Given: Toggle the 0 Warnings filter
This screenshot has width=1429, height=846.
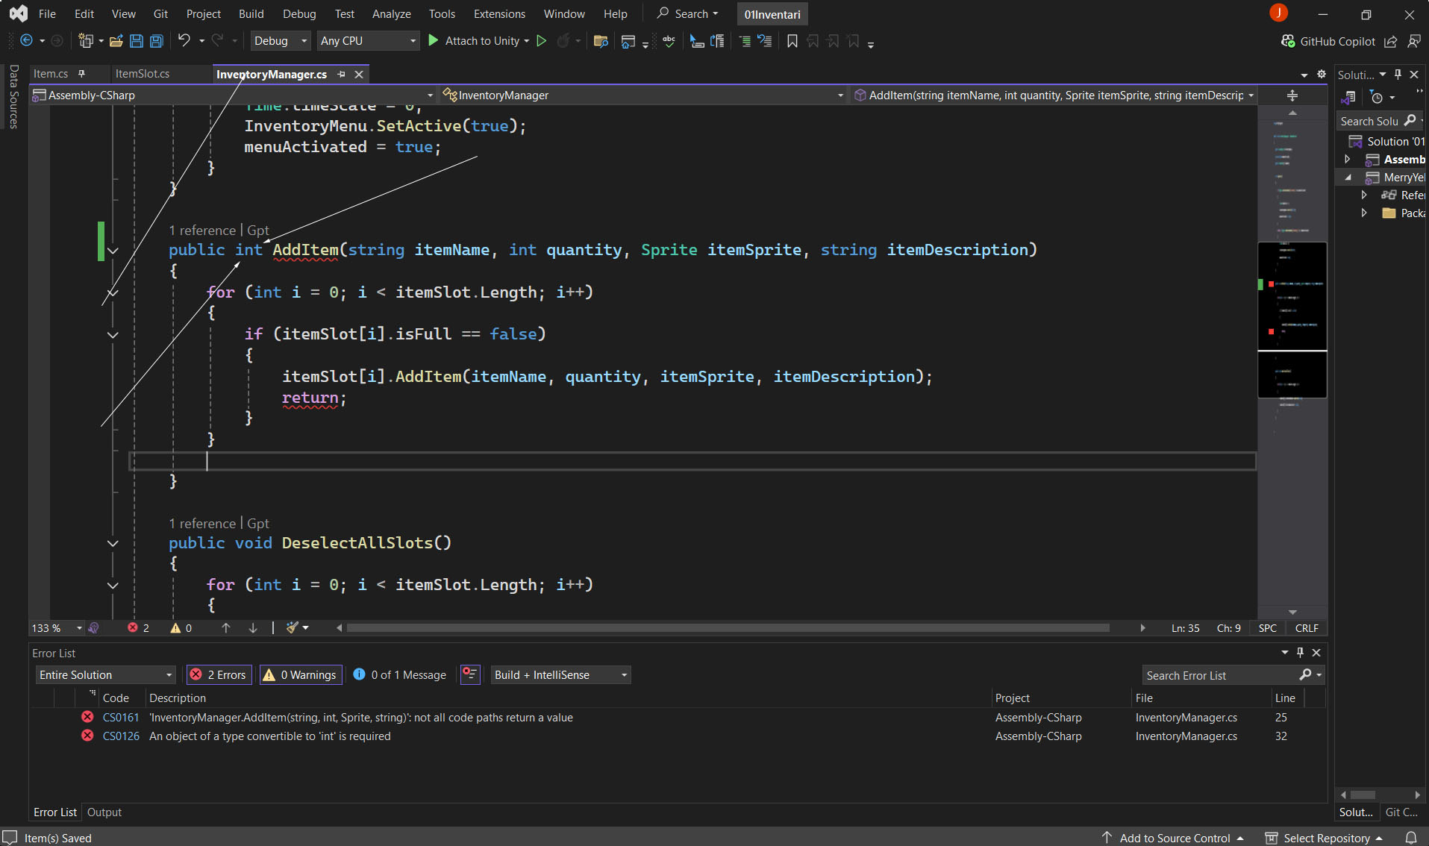Looking at the screenshot, I should tap(301, 675).
